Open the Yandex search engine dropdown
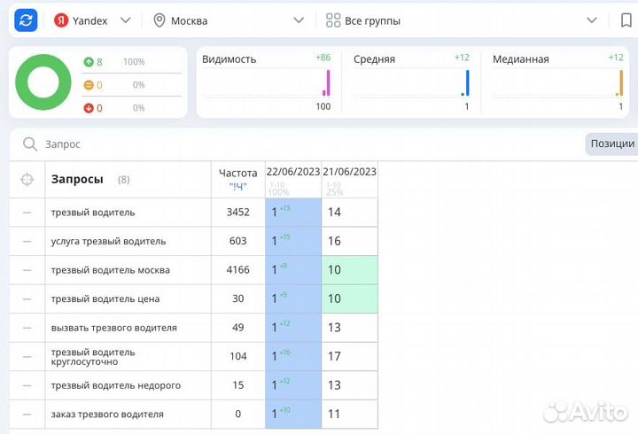638x434 pixels. 92,20
